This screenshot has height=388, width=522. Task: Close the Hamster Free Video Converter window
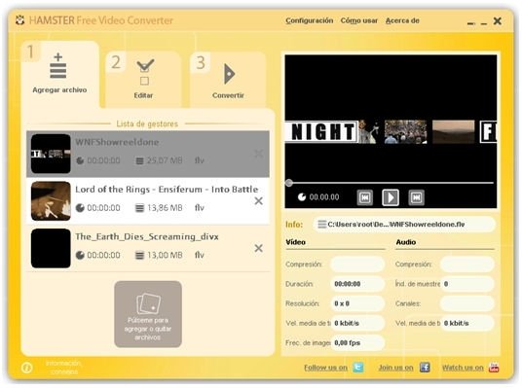498,21
